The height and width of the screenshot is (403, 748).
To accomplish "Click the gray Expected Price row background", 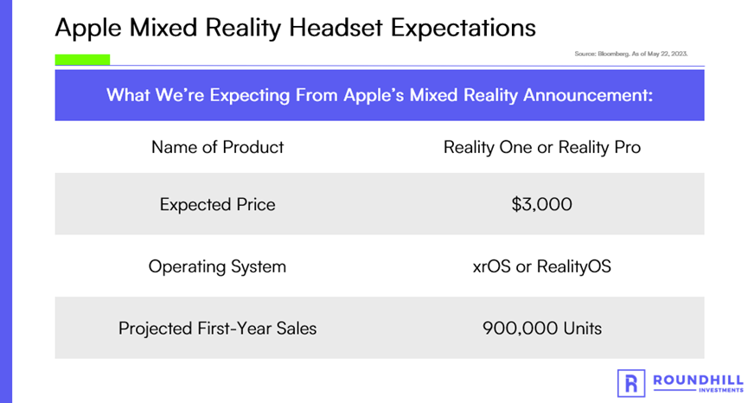I will 380,203.
